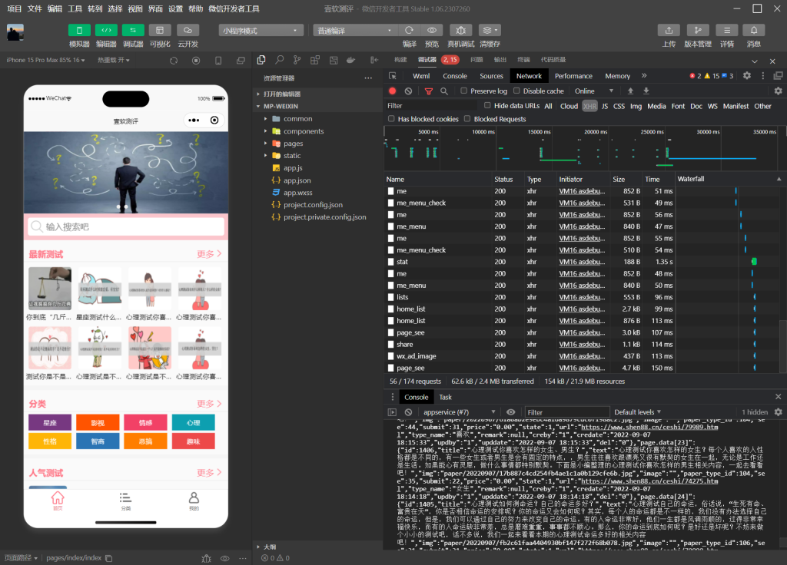Stop network recording with red record button
787x565 pixels.
click(x=393, y=91)
